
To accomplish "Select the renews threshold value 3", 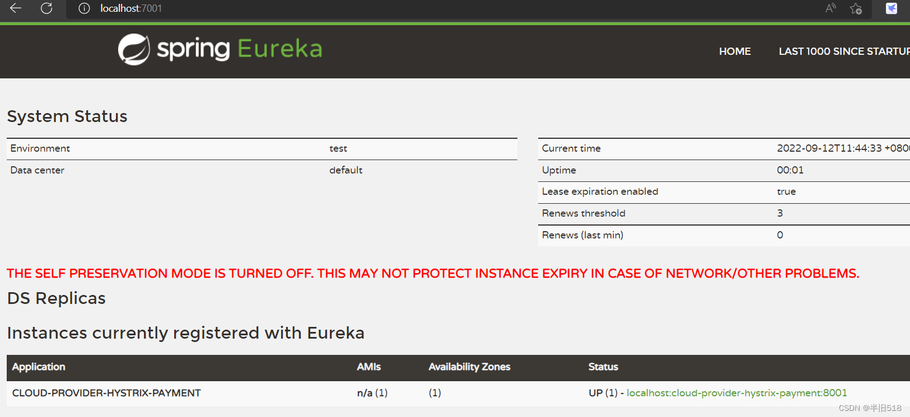I will [780, 213].
